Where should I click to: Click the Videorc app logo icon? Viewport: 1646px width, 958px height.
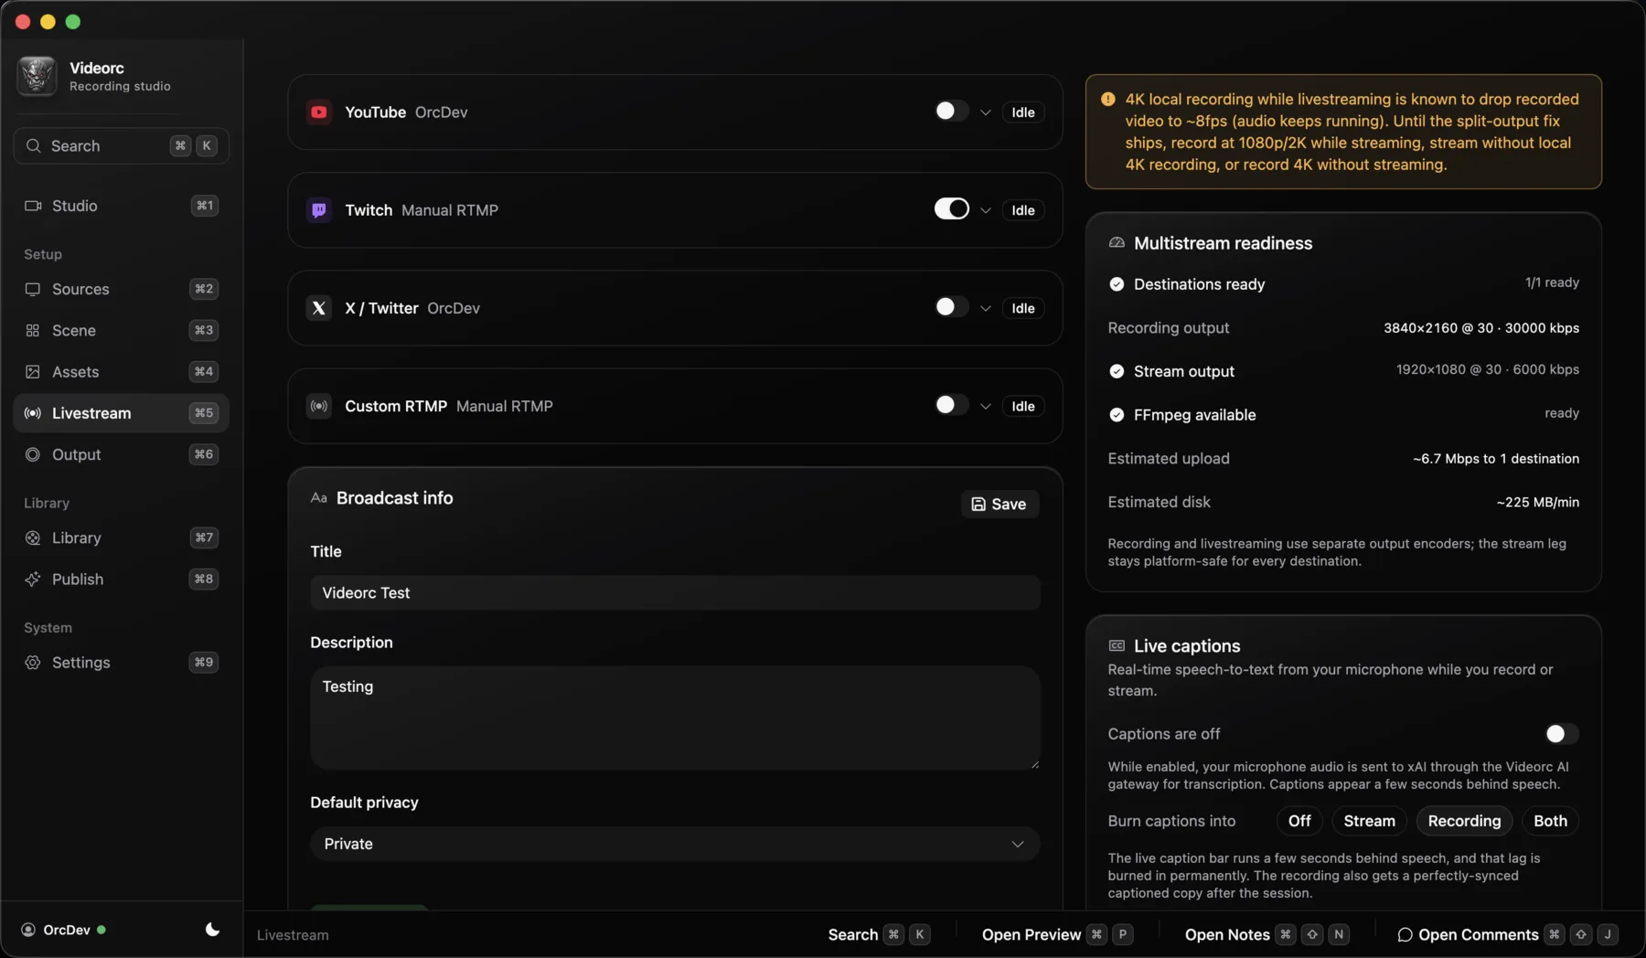[x=37, y=76]
